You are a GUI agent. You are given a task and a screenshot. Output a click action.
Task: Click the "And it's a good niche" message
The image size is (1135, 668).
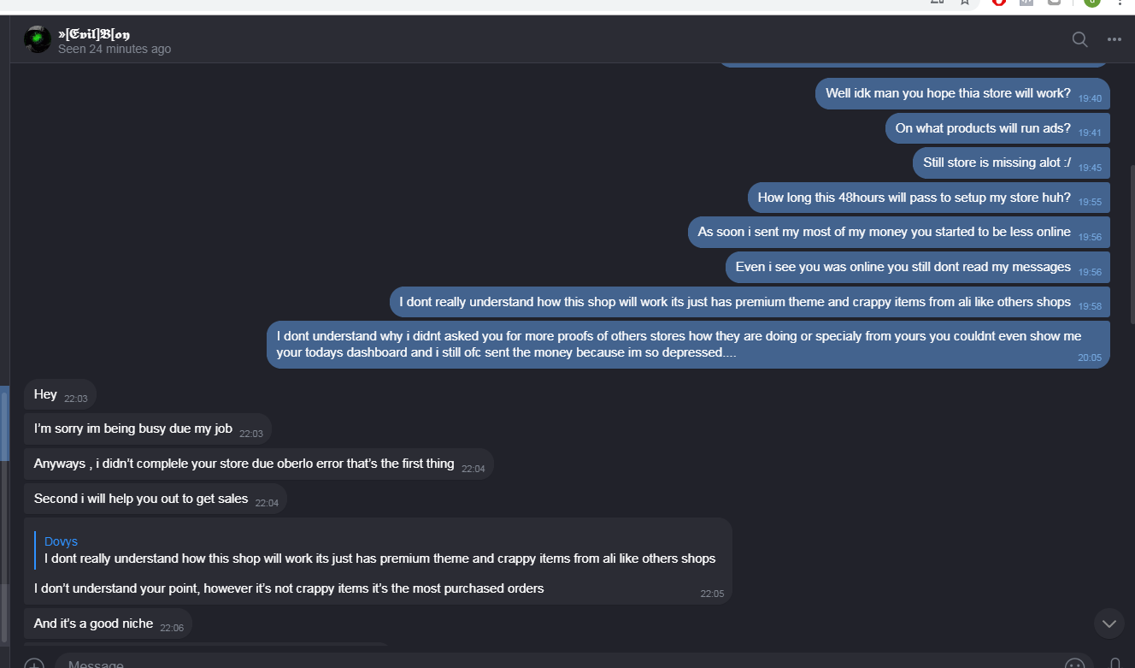point(94,624)
